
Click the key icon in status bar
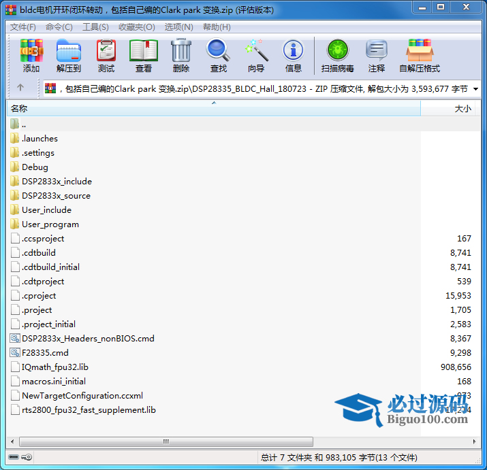coord(27,457)
